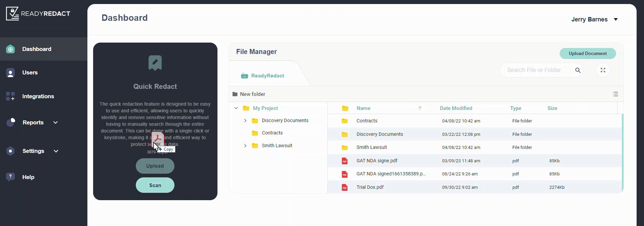The height and width of the screenshot is (226, 644).
Task: Select Contracts in the folder tree
Action: [x=272, y=133]
